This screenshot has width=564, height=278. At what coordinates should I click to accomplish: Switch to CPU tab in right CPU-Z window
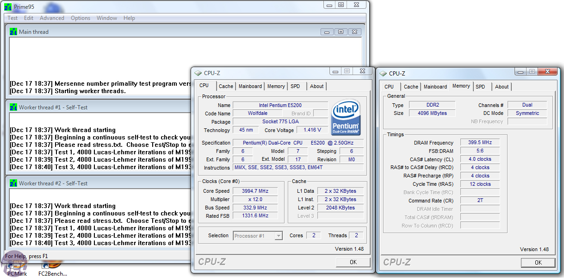pos(389,87)
